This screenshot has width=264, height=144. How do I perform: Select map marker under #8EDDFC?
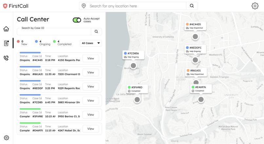195,60
